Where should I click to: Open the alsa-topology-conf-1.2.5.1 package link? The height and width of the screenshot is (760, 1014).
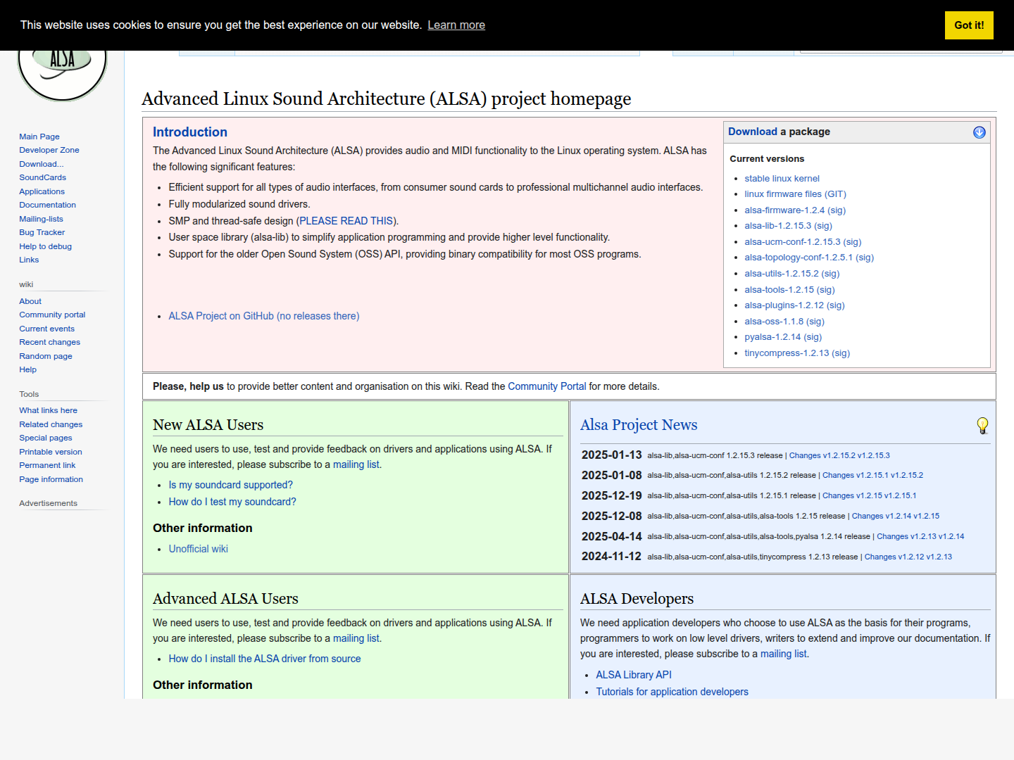pyautogui.click(x=799, y=258)
